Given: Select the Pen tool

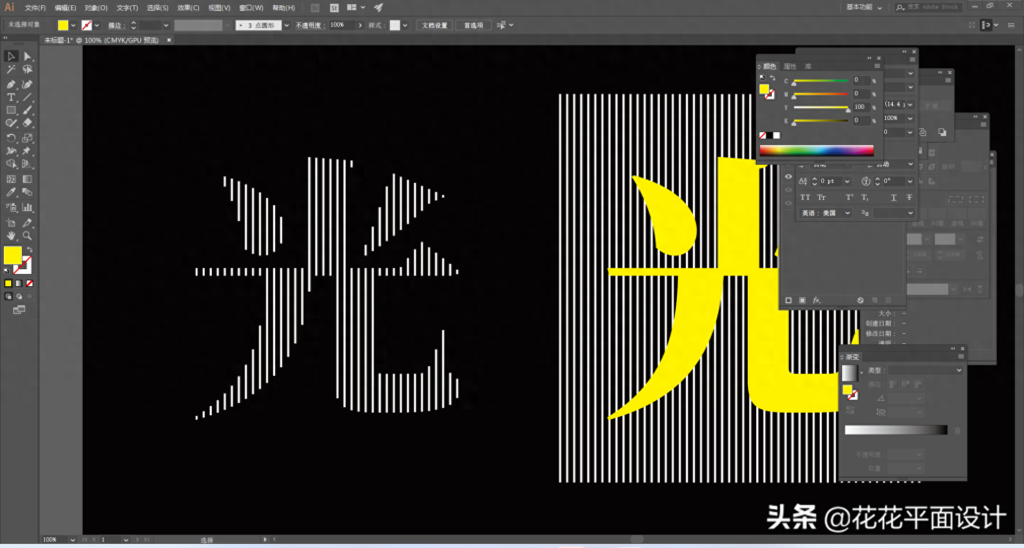Looking at the screenshot, I should (x=11, y=84).
